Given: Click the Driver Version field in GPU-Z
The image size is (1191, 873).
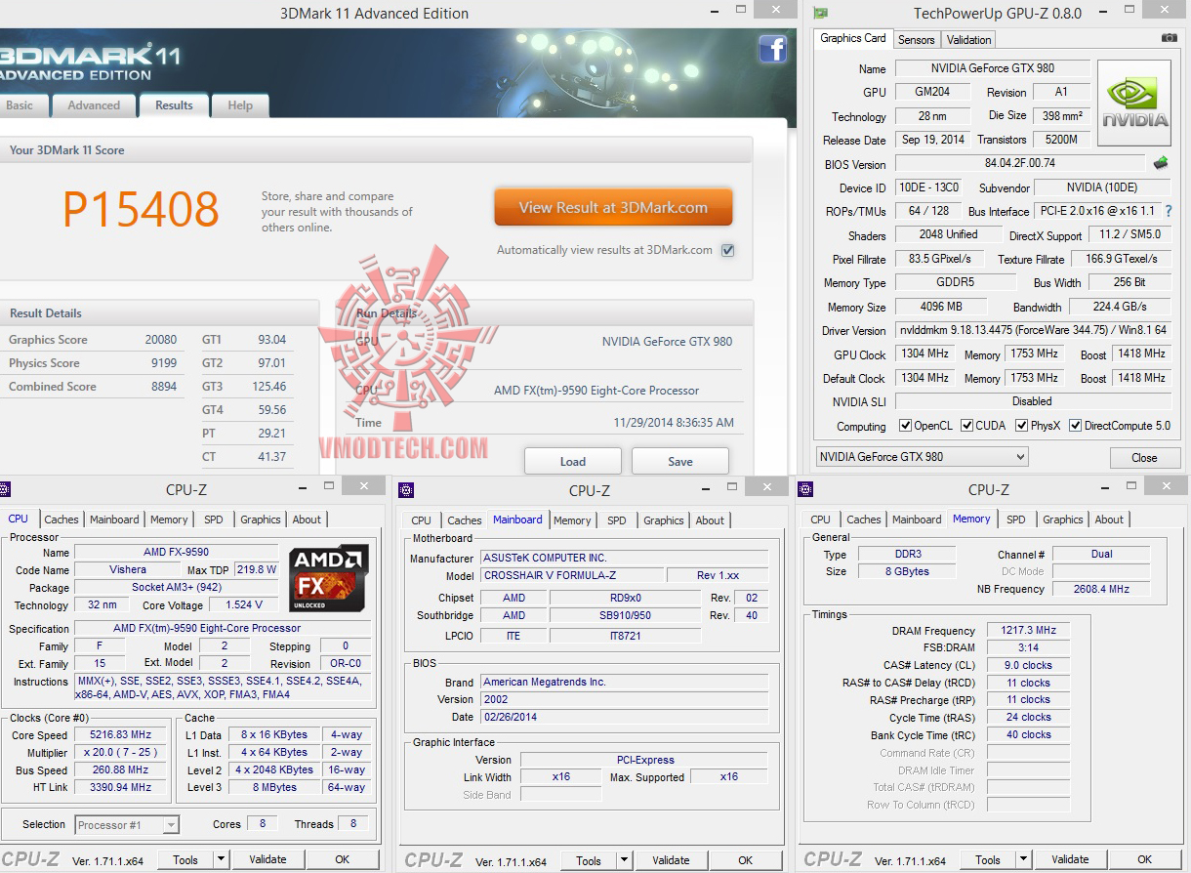Looking at the screenshot, I should [x=1033, y=330].
